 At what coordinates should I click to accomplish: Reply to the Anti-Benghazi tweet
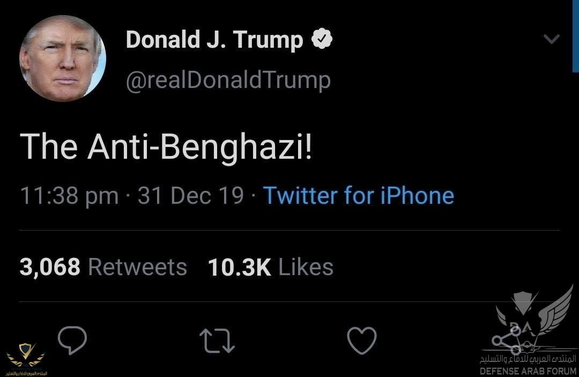click(72, 340)
